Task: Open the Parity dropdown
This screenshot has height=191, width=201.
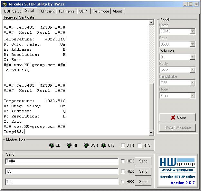Action: (x=192, y=70)
